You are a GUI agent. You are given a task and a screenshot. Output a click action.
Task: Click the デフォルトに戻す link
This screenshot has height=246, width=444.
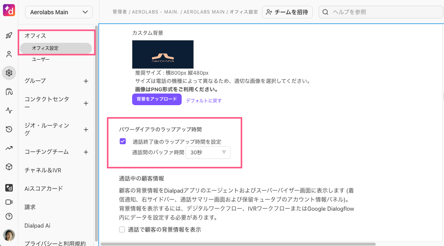pos(204,101)
